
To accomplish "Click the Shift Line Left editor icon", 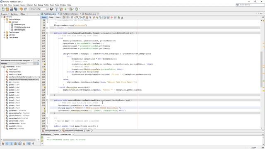I will pyautogui.click(x=104, y=17).
